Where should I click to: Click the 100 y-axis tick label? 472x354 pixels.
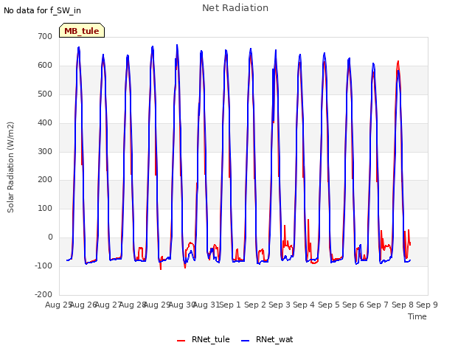(x=45, y=208)
